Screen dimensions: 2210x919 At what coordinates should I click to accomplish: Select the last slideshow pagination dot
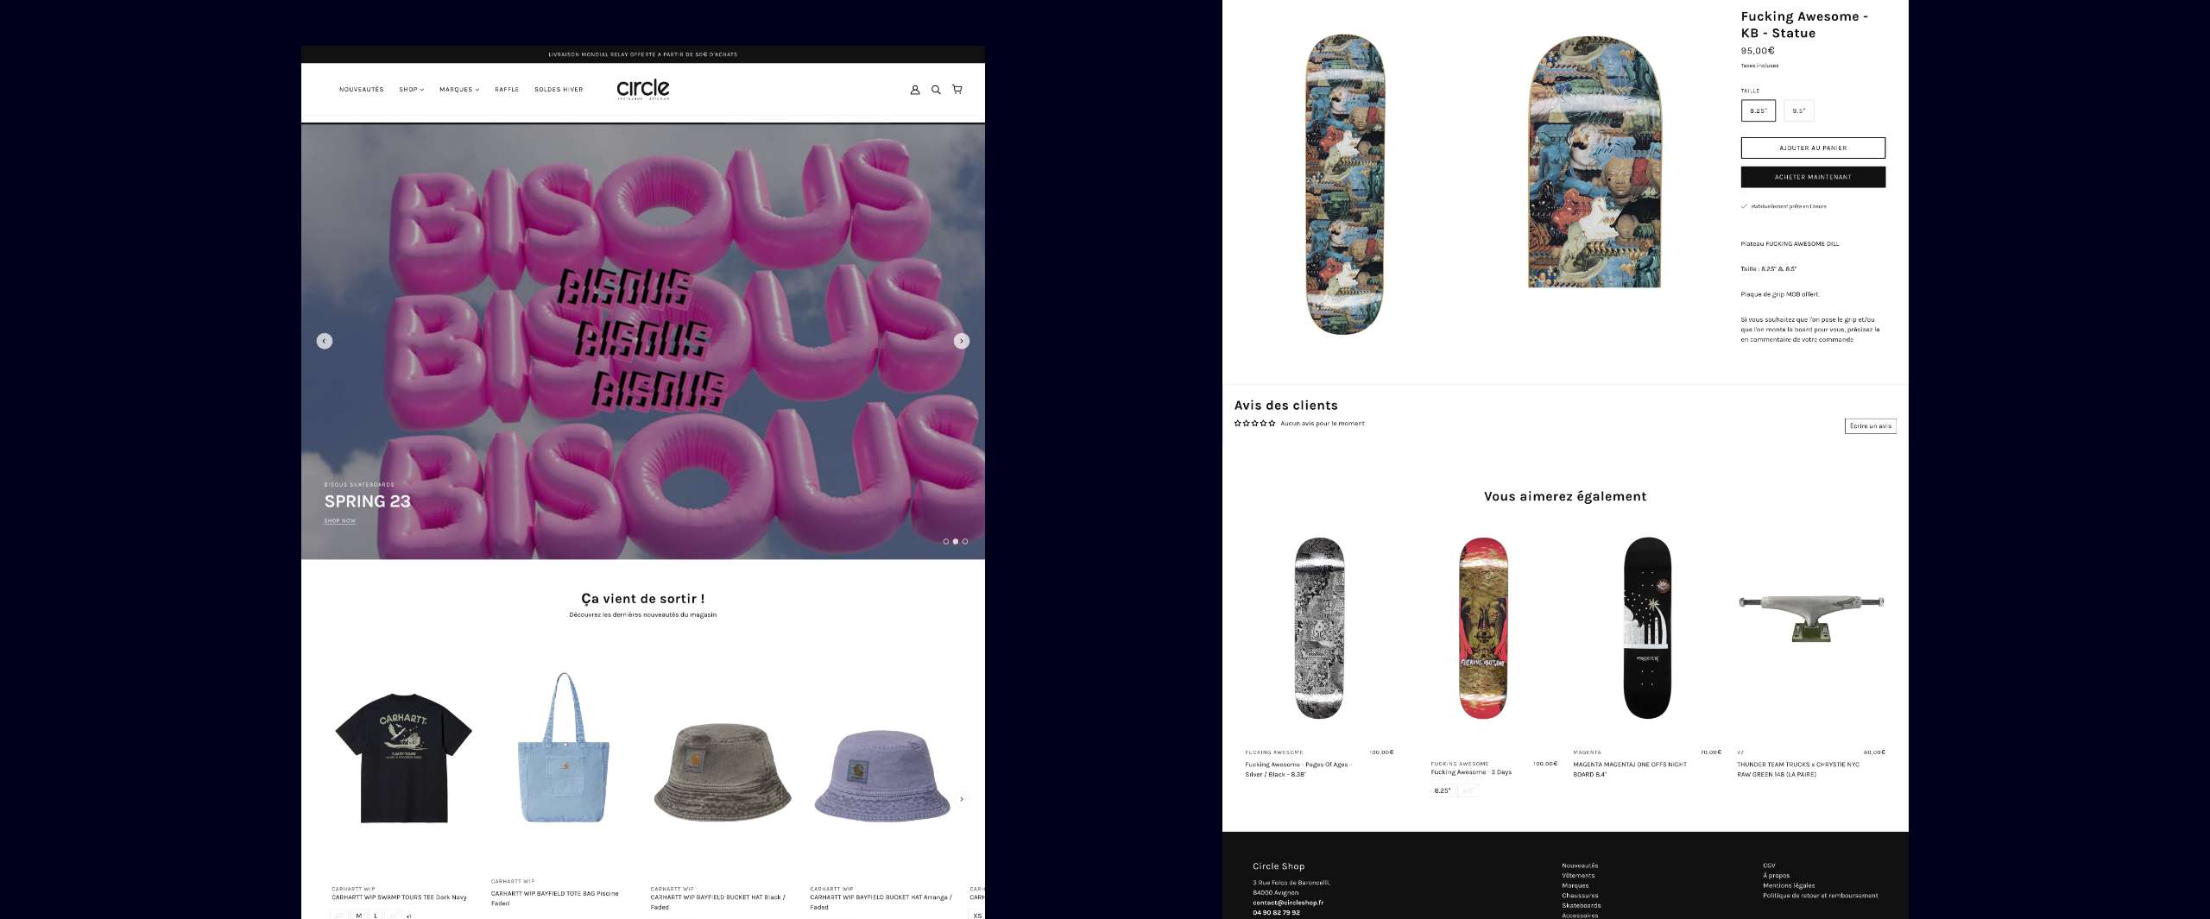click(x=965, y=542)
